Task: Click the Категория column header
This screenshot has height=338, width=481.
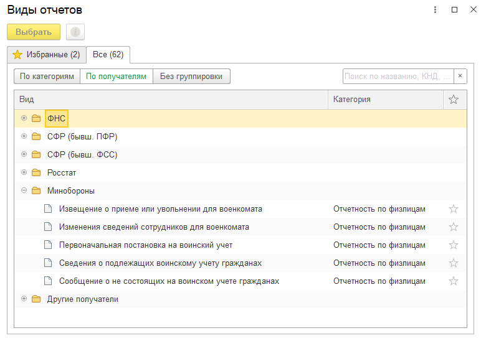Action: pyautogui.click(x=386, y=100)
